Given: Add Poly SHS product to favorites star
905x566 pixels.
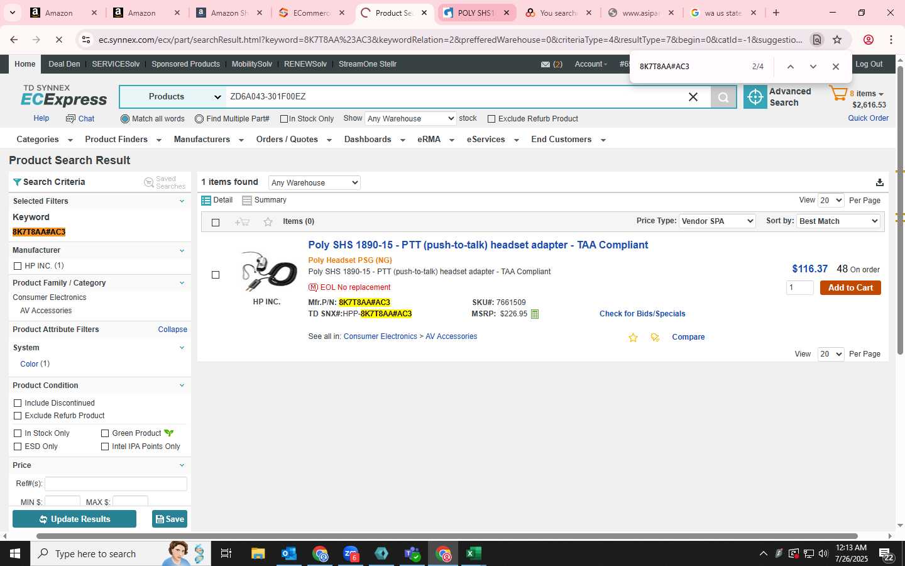Looking at the screenshot, I should pos(633,338).
